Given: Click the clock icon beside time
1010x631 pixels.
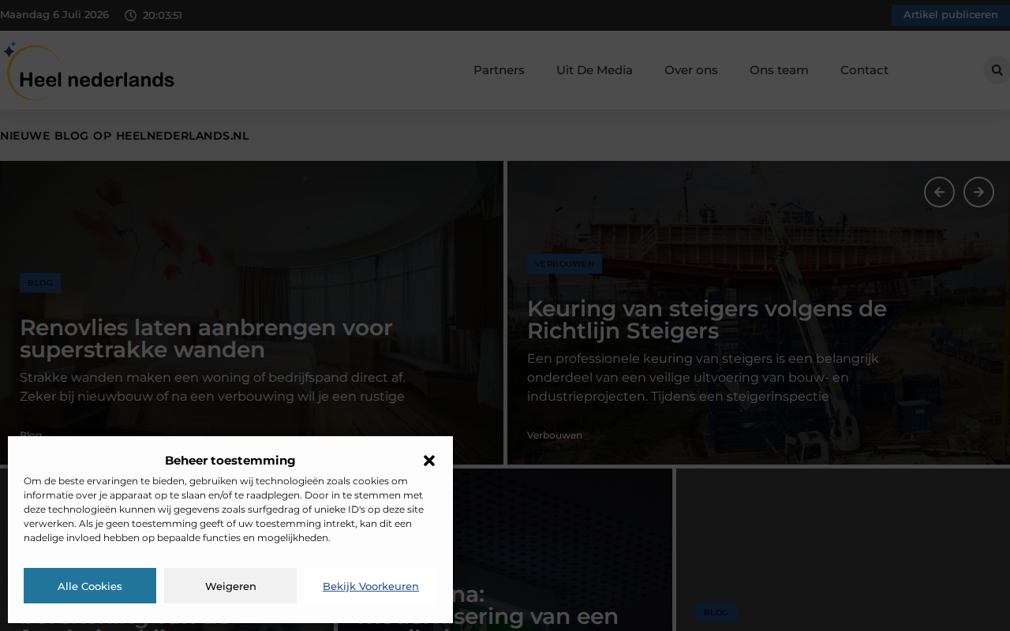Looking at the screenshot, I should [130, 15].
